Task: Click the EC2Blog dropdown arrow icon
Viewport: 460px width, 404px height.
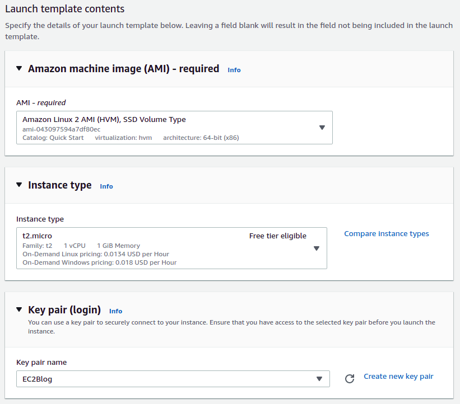Action: pyautogui.click(x=319, y=379)
